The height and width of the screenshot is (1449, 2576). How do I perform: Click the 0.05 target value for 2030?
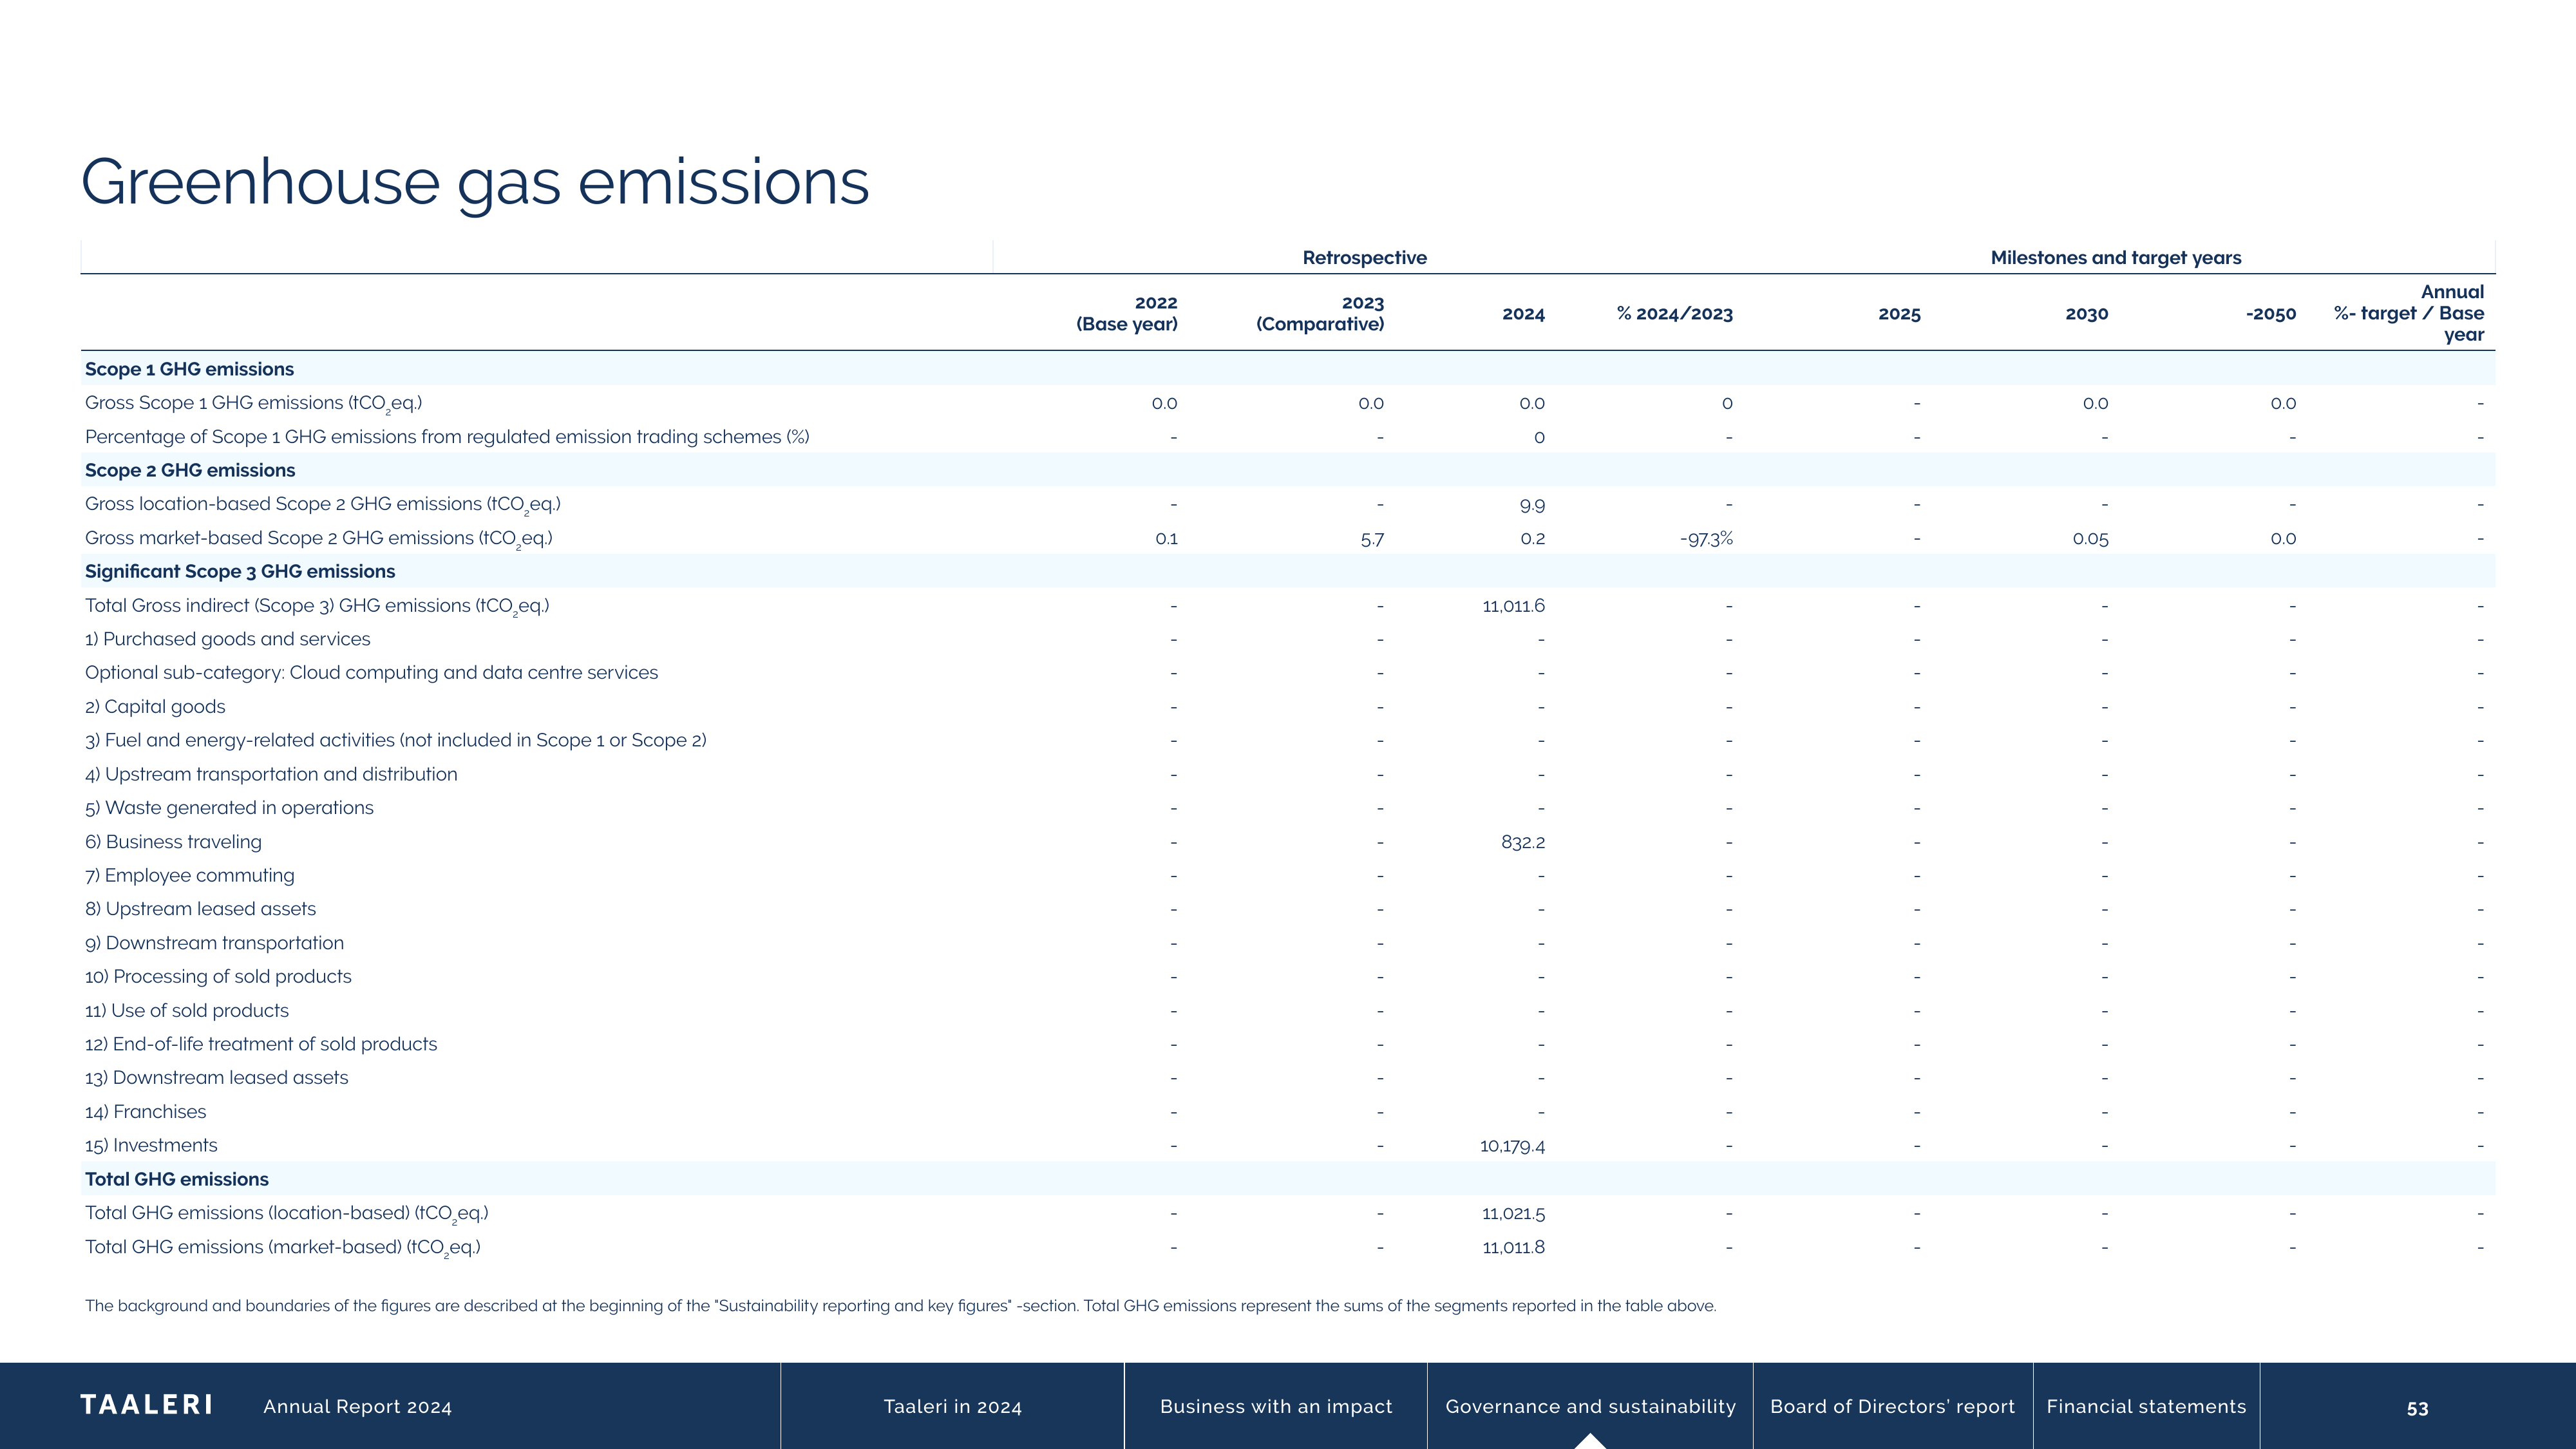2090,539
